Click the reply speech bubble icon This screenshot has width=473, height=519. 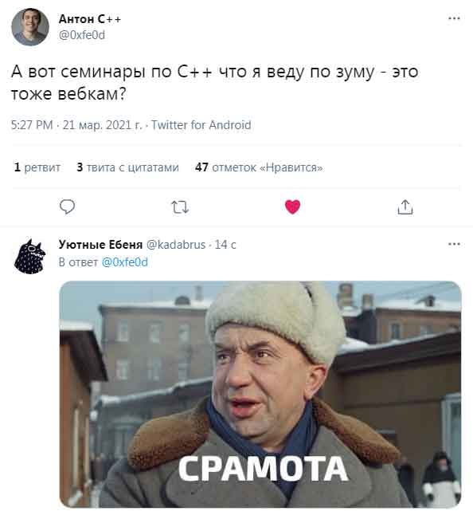(67, 206)
